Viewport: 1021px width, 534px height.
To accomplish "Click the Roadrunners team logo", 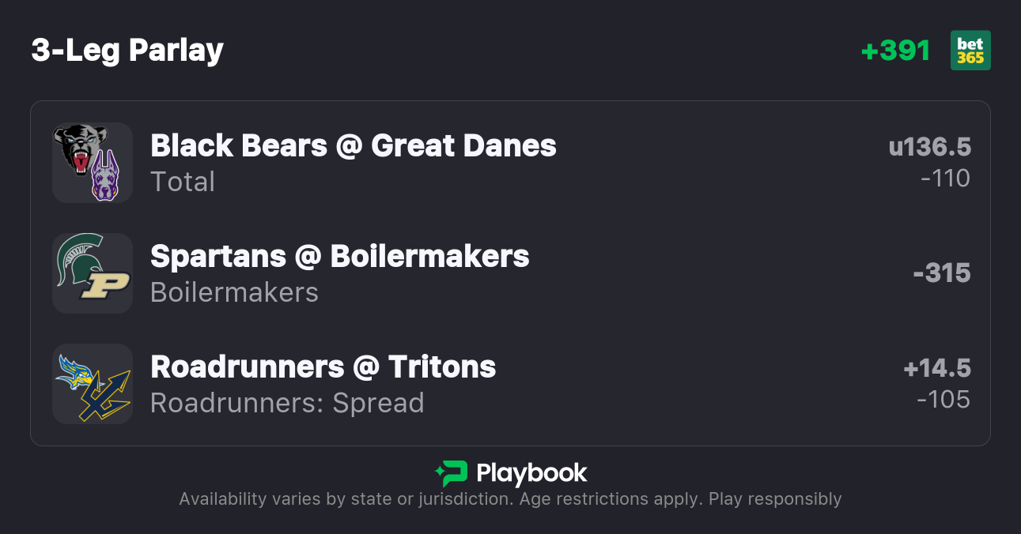I will 77,370.
